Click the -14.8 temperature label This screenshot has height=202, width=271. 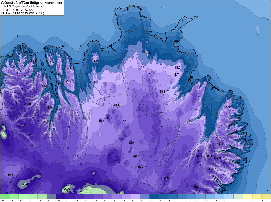162,92
